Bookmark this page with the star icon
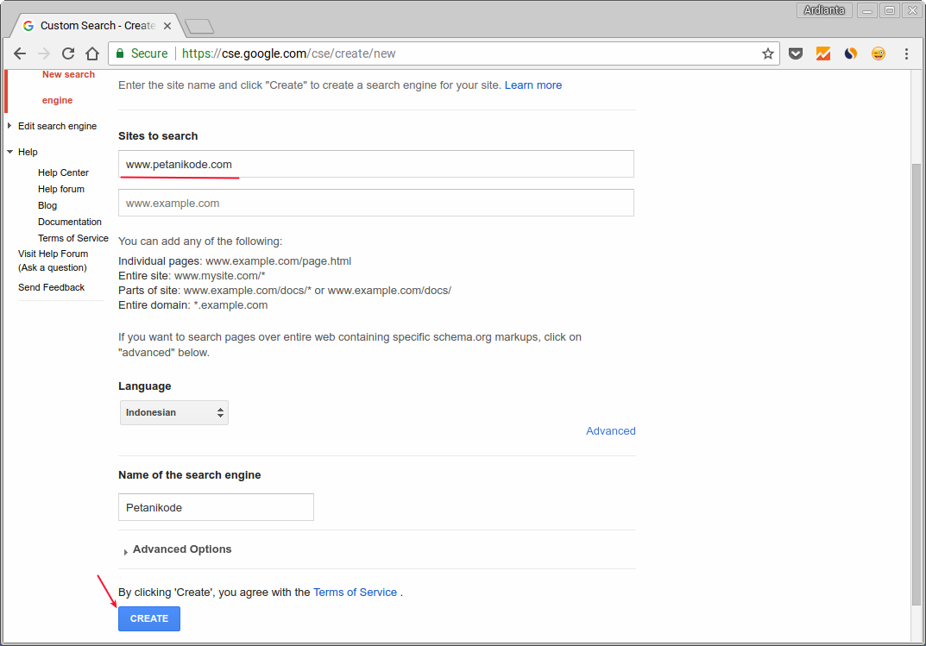 [767, 53]
